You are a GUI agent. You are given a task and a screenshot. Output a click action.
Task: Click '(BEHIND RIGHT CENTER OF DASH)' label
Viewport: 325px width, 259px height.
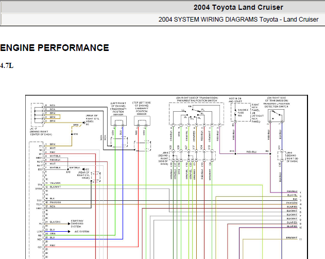(x=41, y=133)
